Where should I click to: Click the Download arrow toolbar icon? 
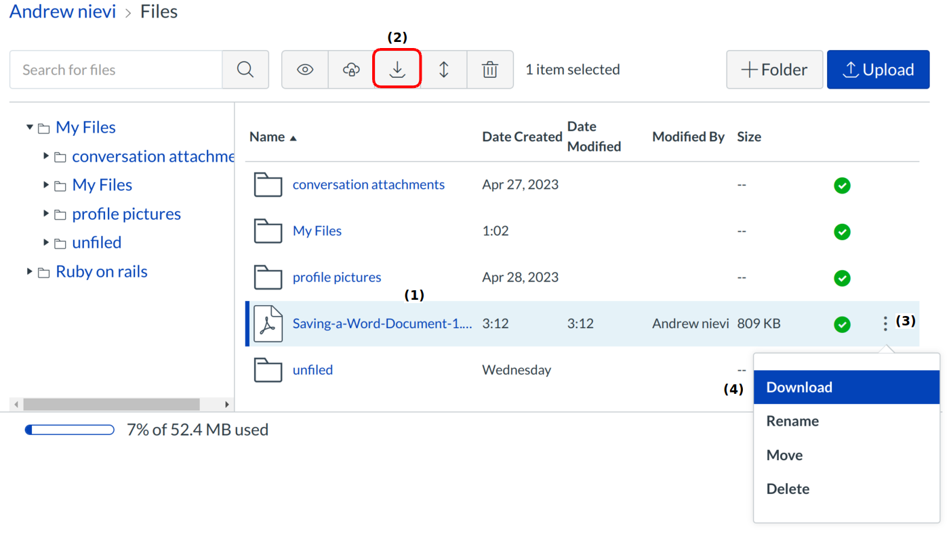point(397,70)
